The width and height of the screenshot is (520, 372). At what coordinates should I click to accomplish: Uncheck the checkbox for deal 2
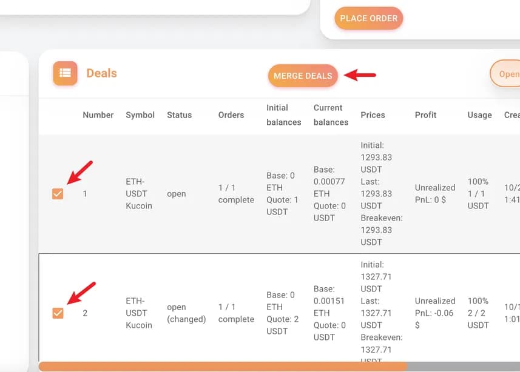tap(58, 313)
